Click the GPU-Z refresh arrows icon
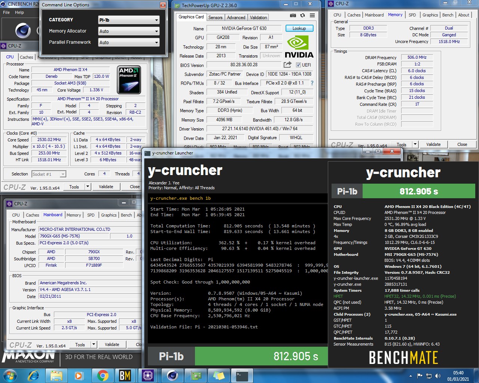This screenshot has width=479, height=383. coord(302,16)
